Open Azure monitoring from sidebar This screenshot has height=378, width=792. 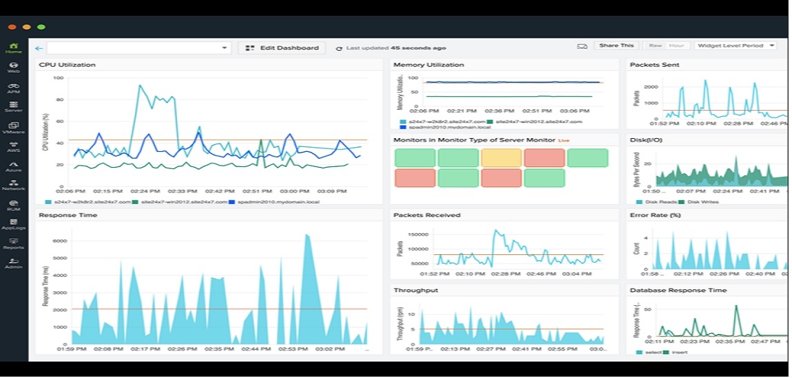(14, 166)
